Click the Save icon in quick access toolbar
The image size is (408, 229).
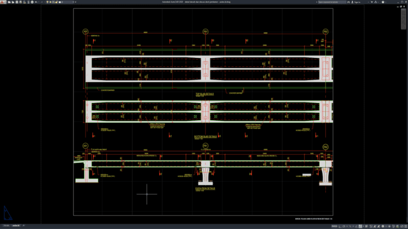coord(17,2)
